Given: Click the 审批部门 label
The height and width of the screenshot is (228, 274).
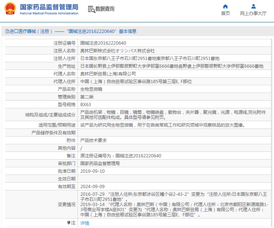Looking at the screenshot, I should [67, 164].
